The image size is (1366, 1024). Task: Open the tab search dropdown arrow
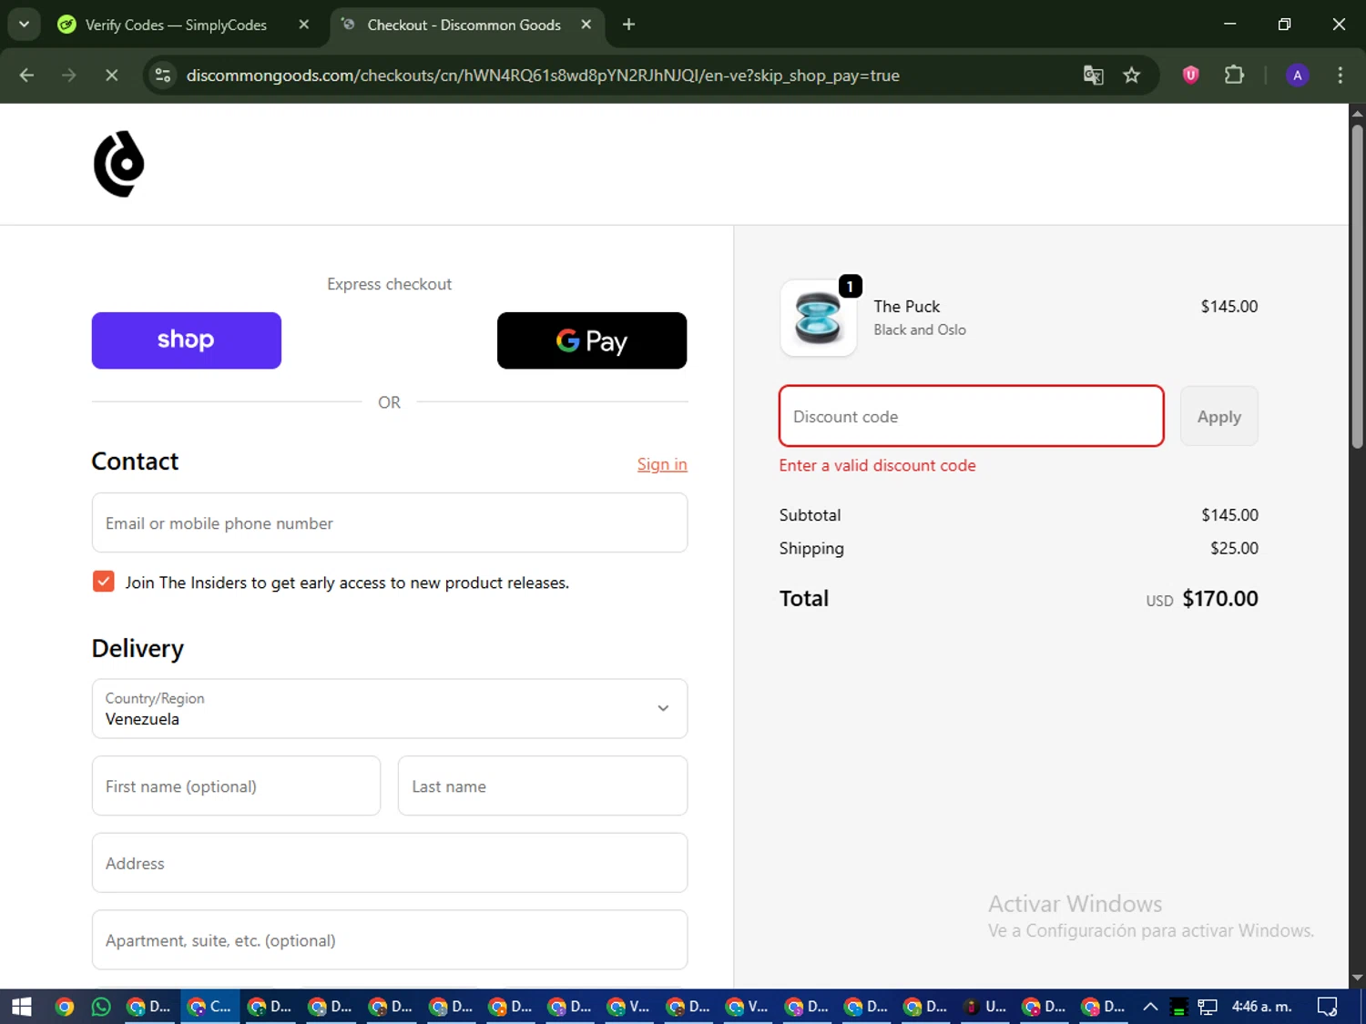(x=24, y=25)
